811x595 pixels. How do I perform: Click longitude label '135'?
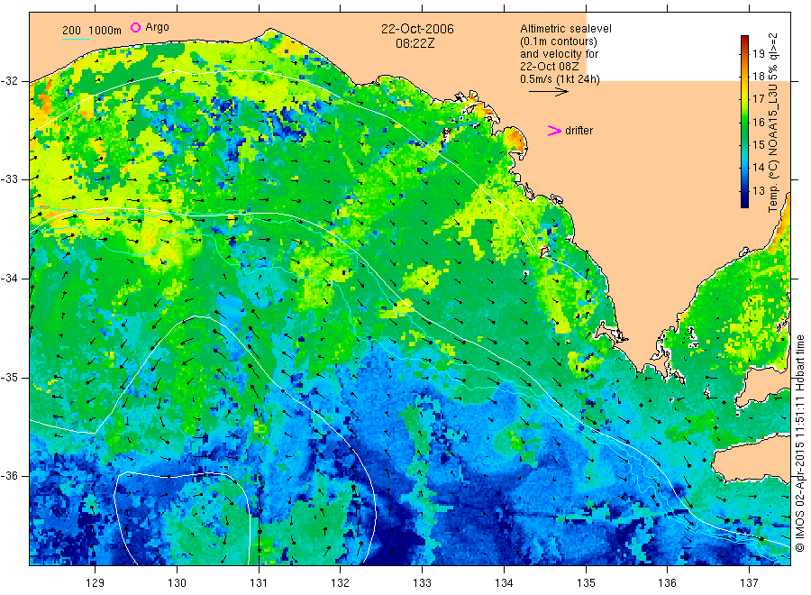586,583
